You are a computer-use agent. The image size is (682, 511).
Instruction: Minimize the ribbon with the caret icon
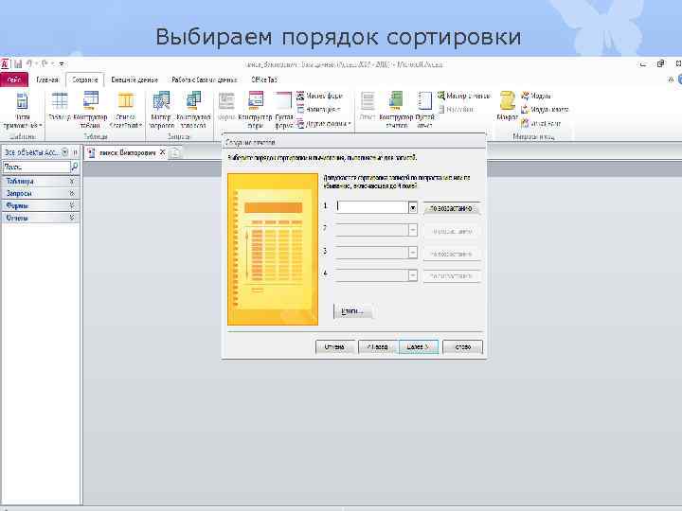[671, 79]
